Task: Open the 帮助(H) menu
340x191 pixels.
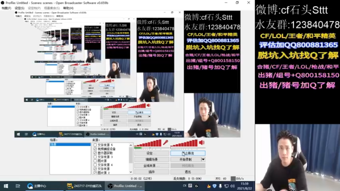Action: point(68,8)
